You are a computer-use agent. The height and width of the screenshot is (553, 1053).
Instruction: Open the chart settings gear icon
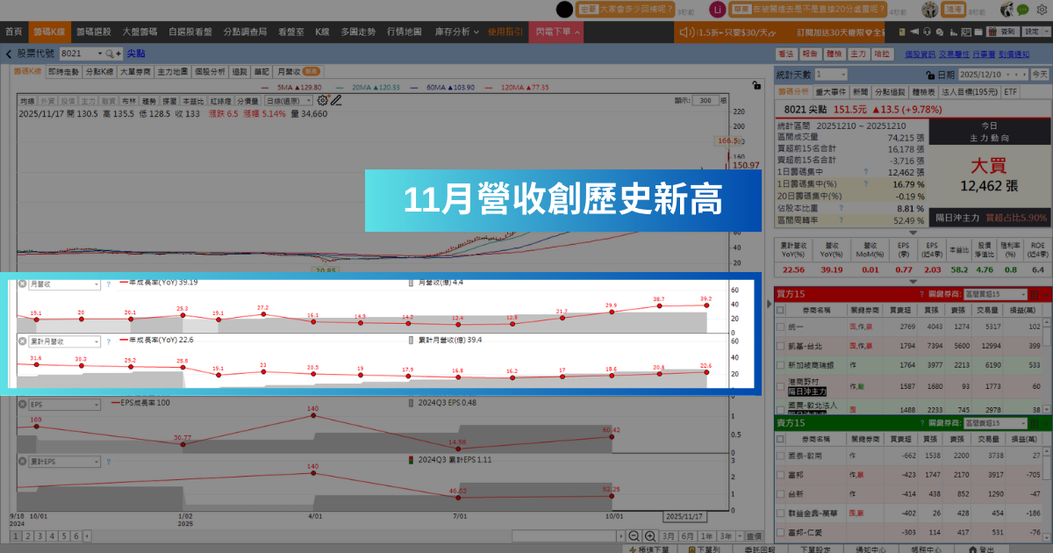(x=321, y=99)
